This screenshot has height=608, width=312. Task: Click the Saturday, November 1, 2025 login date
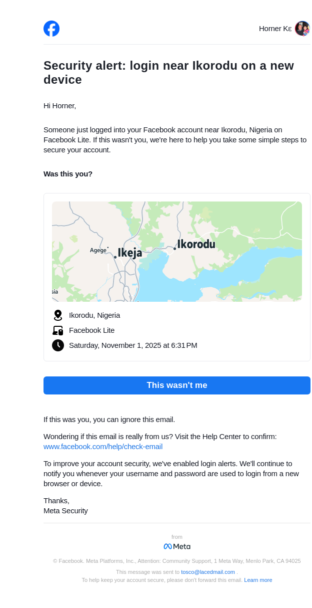pos(133,345)
